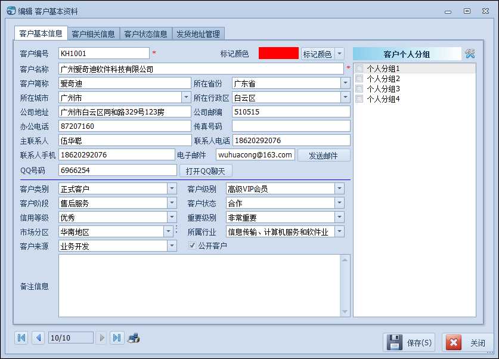The image size is (499, 359).
Task: Check the 个人分组4 checkbox
Action: click(359, 98)
